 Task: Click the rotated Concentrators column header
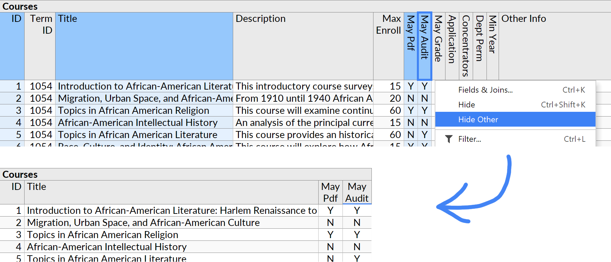[x=466, y=46]
